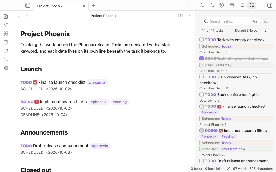Viewport: 276px width, 172px height.
Task: Check Book conference flights checkbox
Action: tap(202, 94)
